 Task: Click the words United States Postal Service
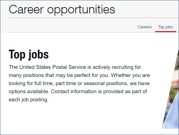pos(53,67)
